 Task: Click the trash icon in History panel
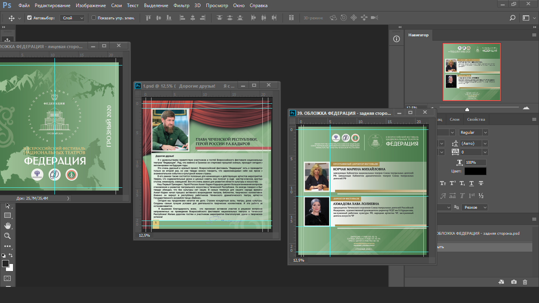point(525,282)
